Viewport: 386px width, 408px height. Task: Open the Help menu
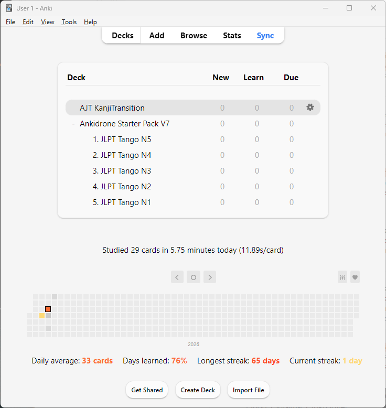point(90,22)
